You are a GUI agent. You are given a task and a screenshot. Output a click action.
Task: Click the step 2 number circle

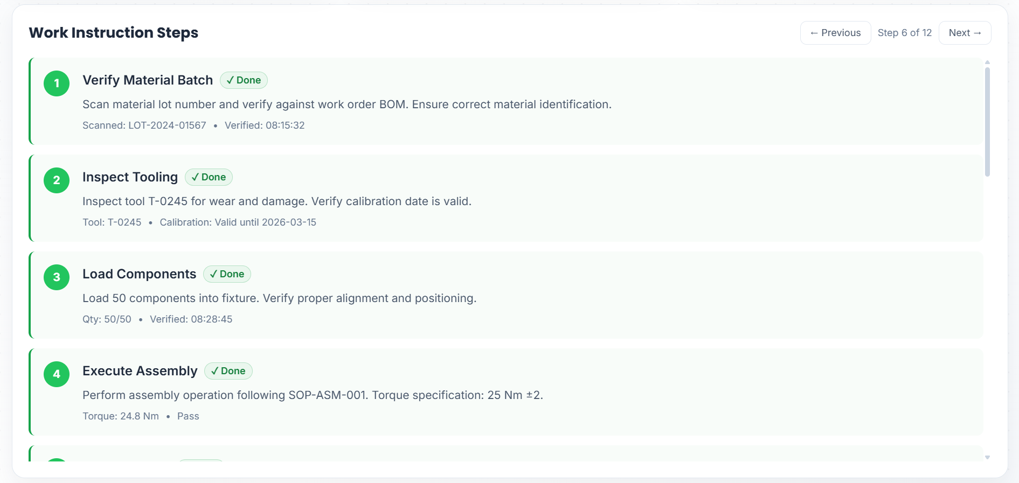(x=57, y=180)
